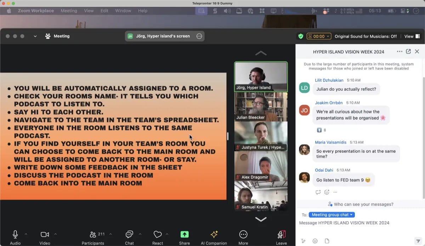Open the React heart icon

click(x=158, y=234)
